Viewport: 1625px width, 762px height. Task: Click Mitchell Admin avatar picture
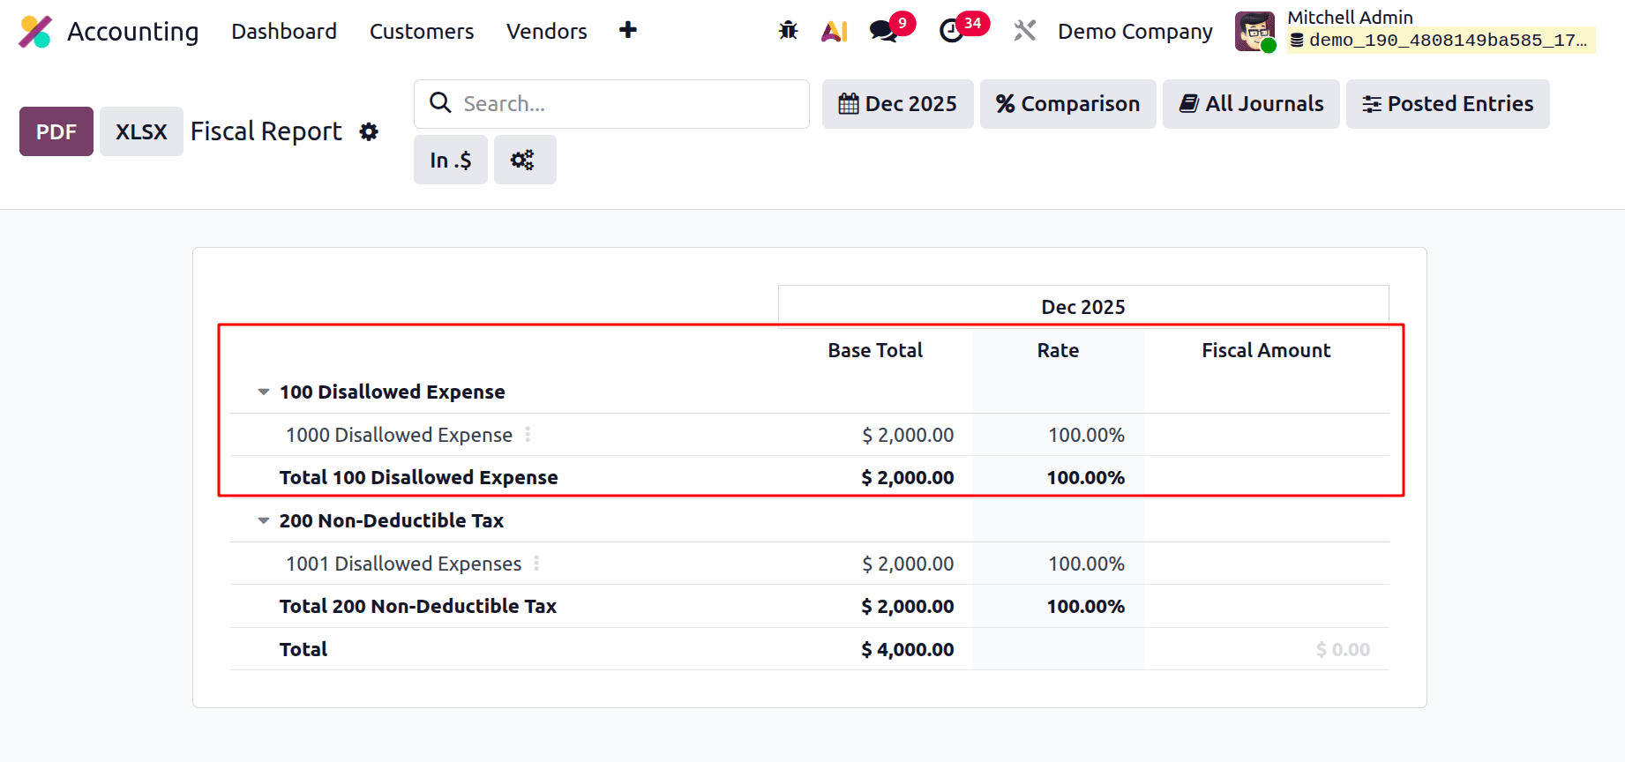[1254, 32]
